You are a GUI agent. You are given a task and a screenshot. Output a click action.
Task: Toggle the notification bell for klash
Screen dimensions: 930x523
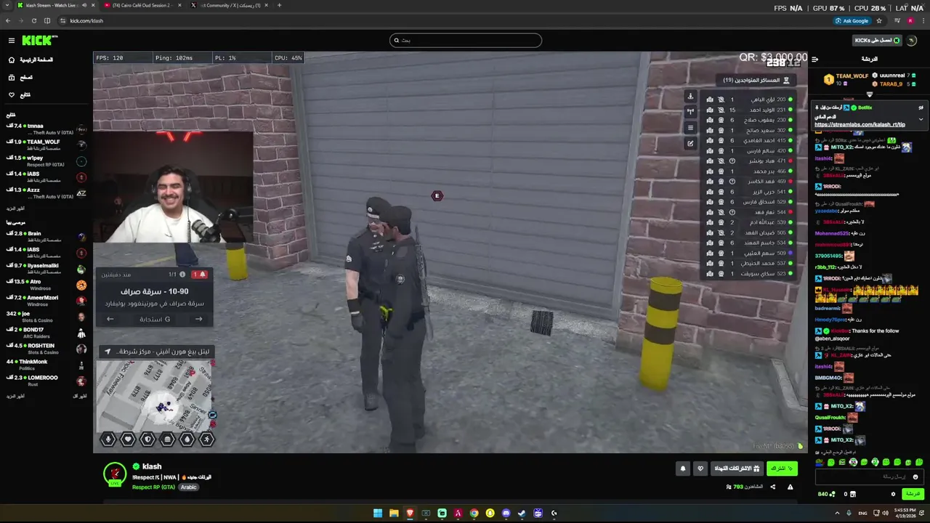pyautogui.click(x=682, y=469)
